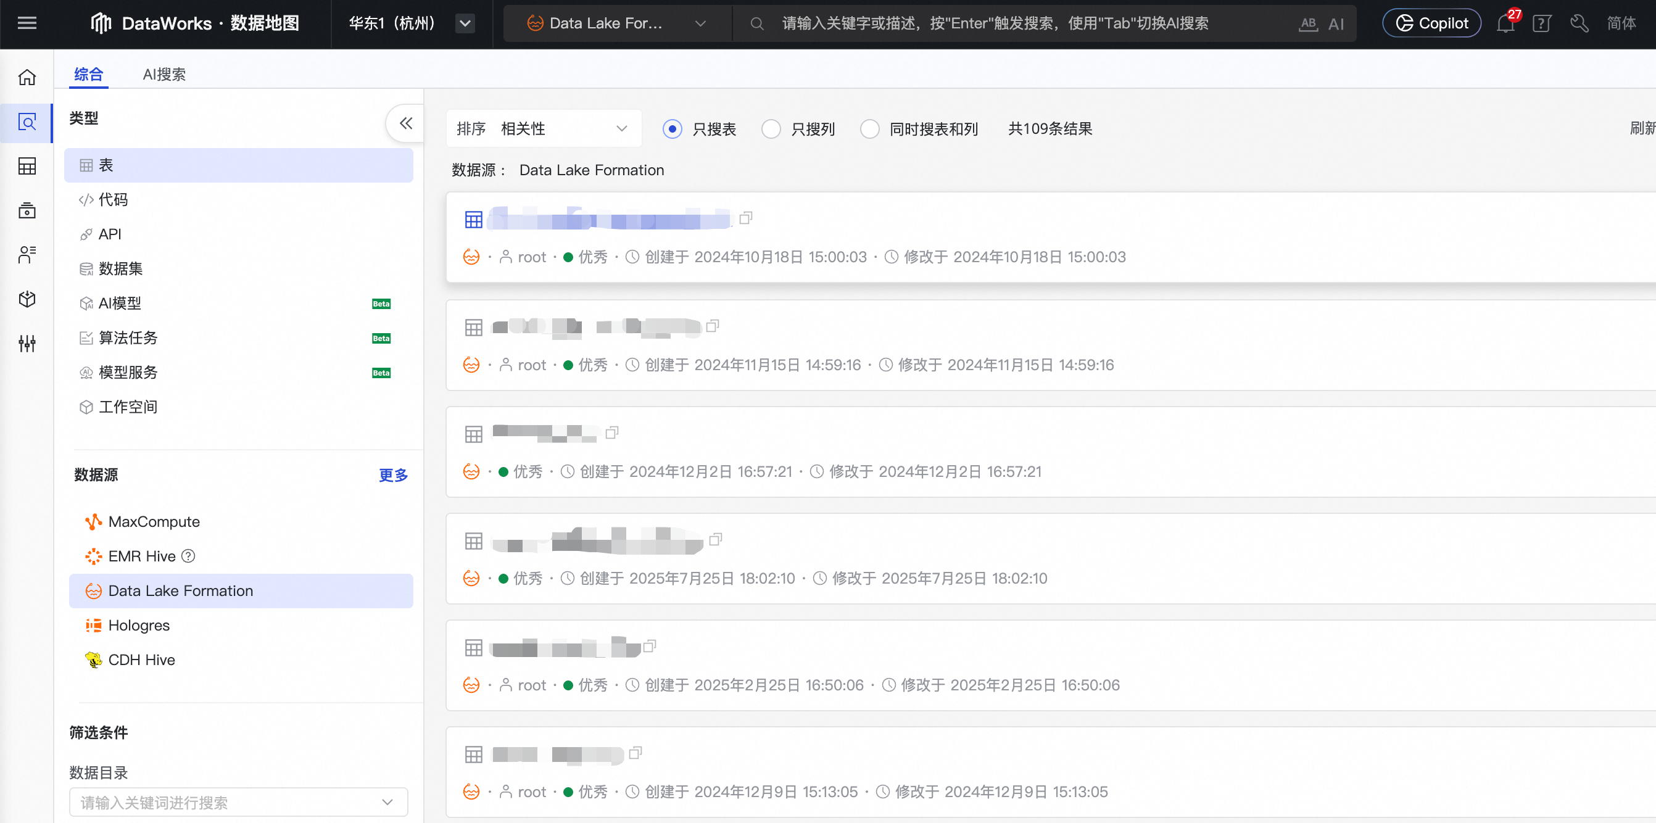This screenshot has height=823, width=1656.
Task: Select the 只搜列 radio button
Action: click(771, 129)
